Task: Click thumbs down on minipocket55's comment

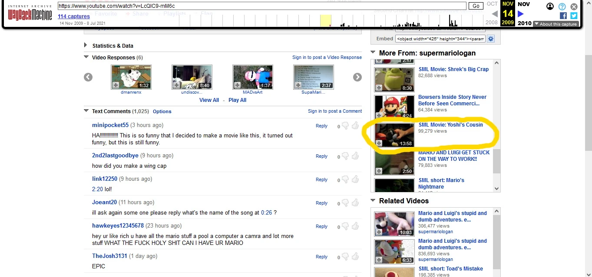Action: 345,126
